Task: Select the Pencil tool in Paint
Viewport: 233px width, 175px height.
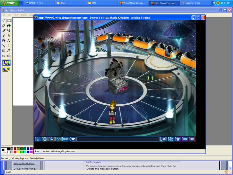Action: (4, 36)
